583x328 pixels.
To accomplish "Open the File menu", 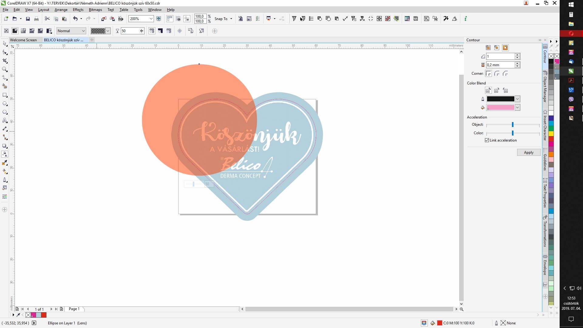I will [5, 10].
